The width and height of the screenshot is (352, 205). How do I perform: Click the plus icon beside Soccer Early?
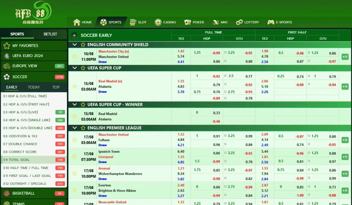click(x=74, y=35)
